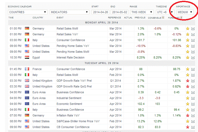The image size is (198, 132).
Task: Expand details for Euro Area Business Confidence
Action: point(193,92)
